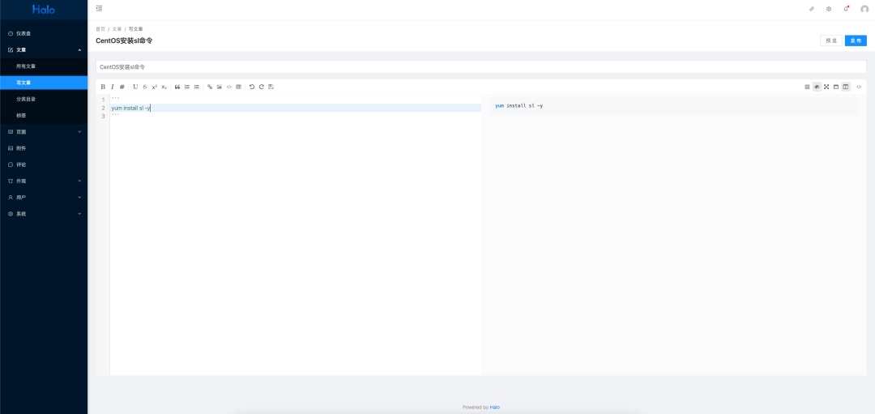The height and width of the screenshot is (414, 875).
Task: Insert a blockquote
Action: [x=177, y=87]
